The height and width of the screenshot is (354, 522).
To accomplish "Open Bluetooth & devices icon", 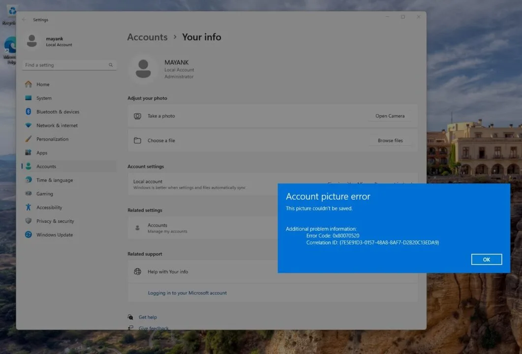I will pos(29,112).
